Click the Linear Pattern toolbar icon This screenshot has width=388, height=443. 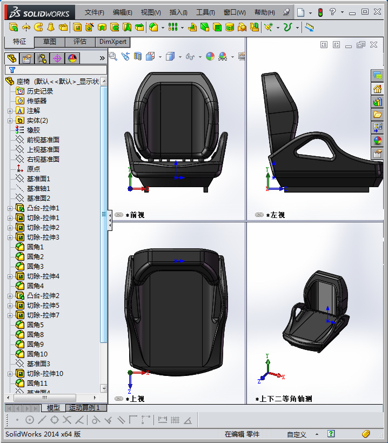(x=173, y=28)
